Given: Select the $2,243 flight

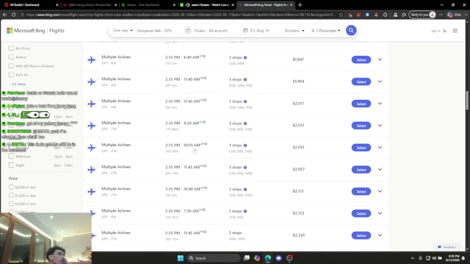Looking at the screenshot, I should [361, 235].
